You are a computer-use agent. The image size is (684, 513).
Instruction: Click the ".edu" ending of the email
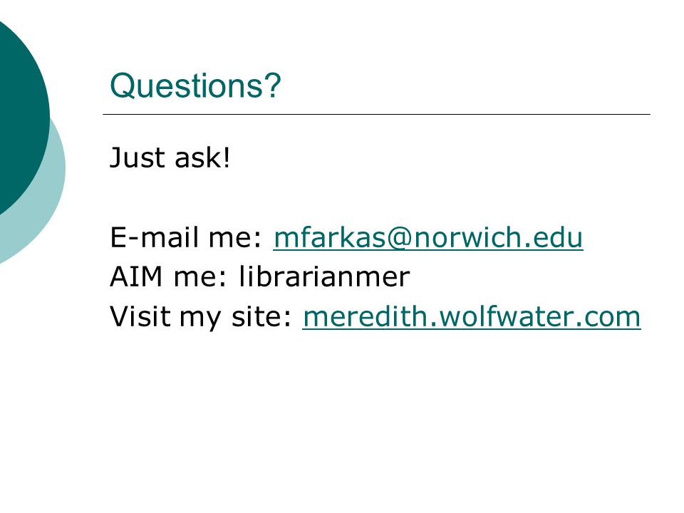pos(552,238)
